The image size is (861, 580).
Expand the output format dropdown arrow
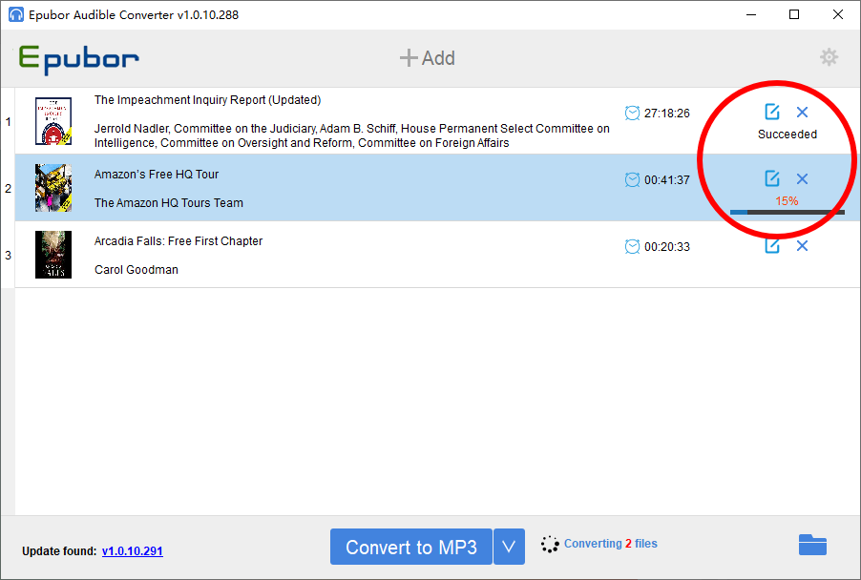click(x=509, y=547)
